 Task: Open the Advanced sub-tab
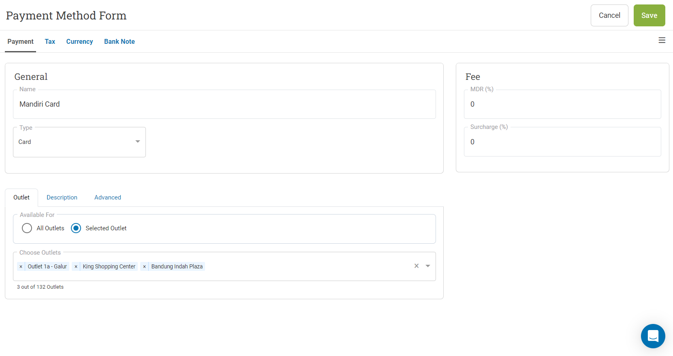108,197
